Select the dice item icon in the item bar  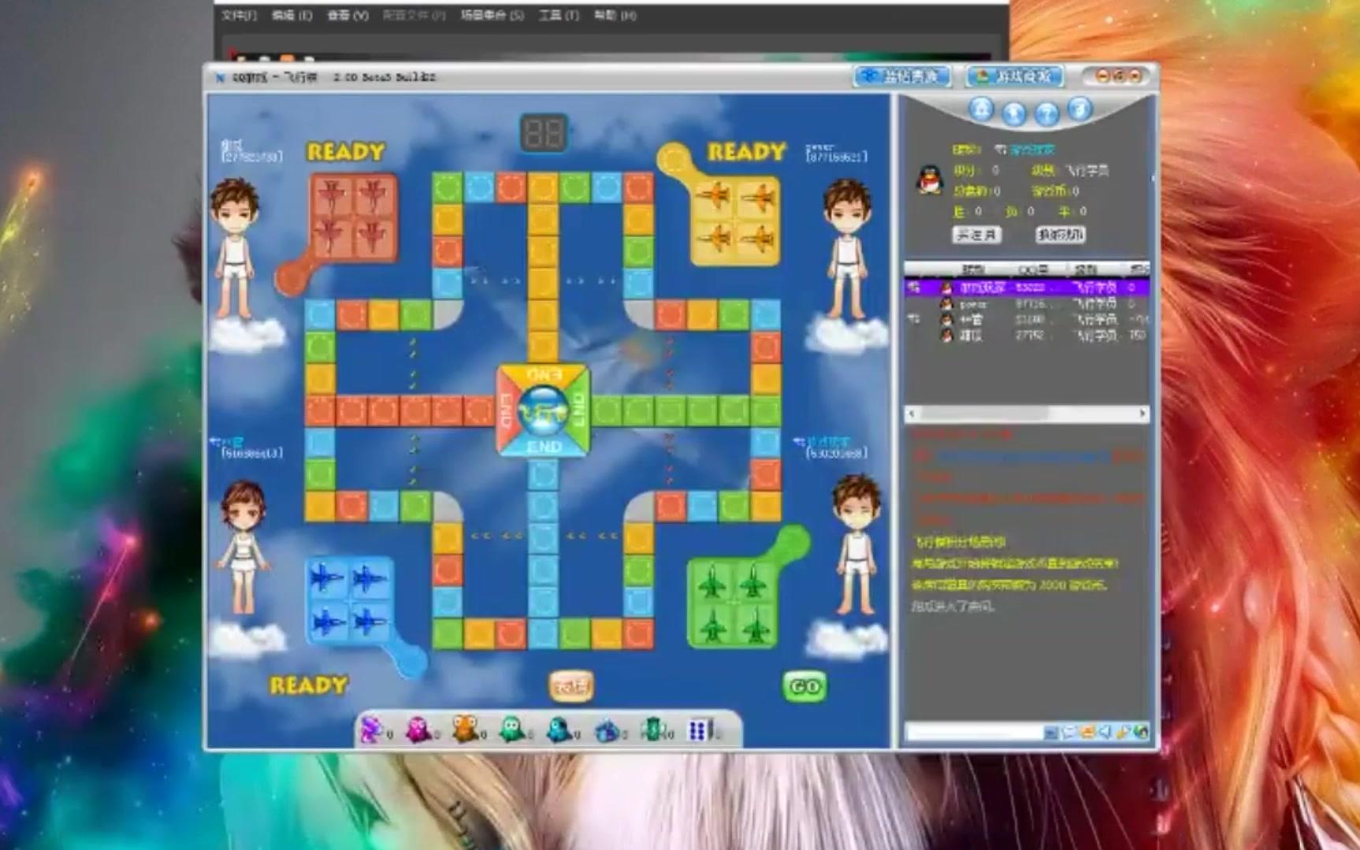click(699, 730)
